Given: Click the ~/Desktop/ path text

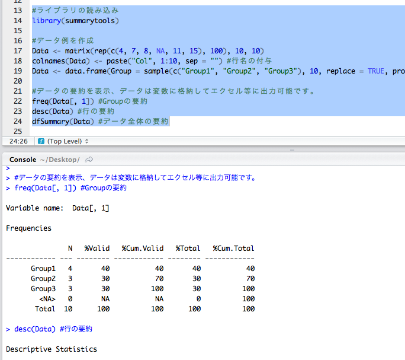Looking at the screenshot, I should coord(60,160).
